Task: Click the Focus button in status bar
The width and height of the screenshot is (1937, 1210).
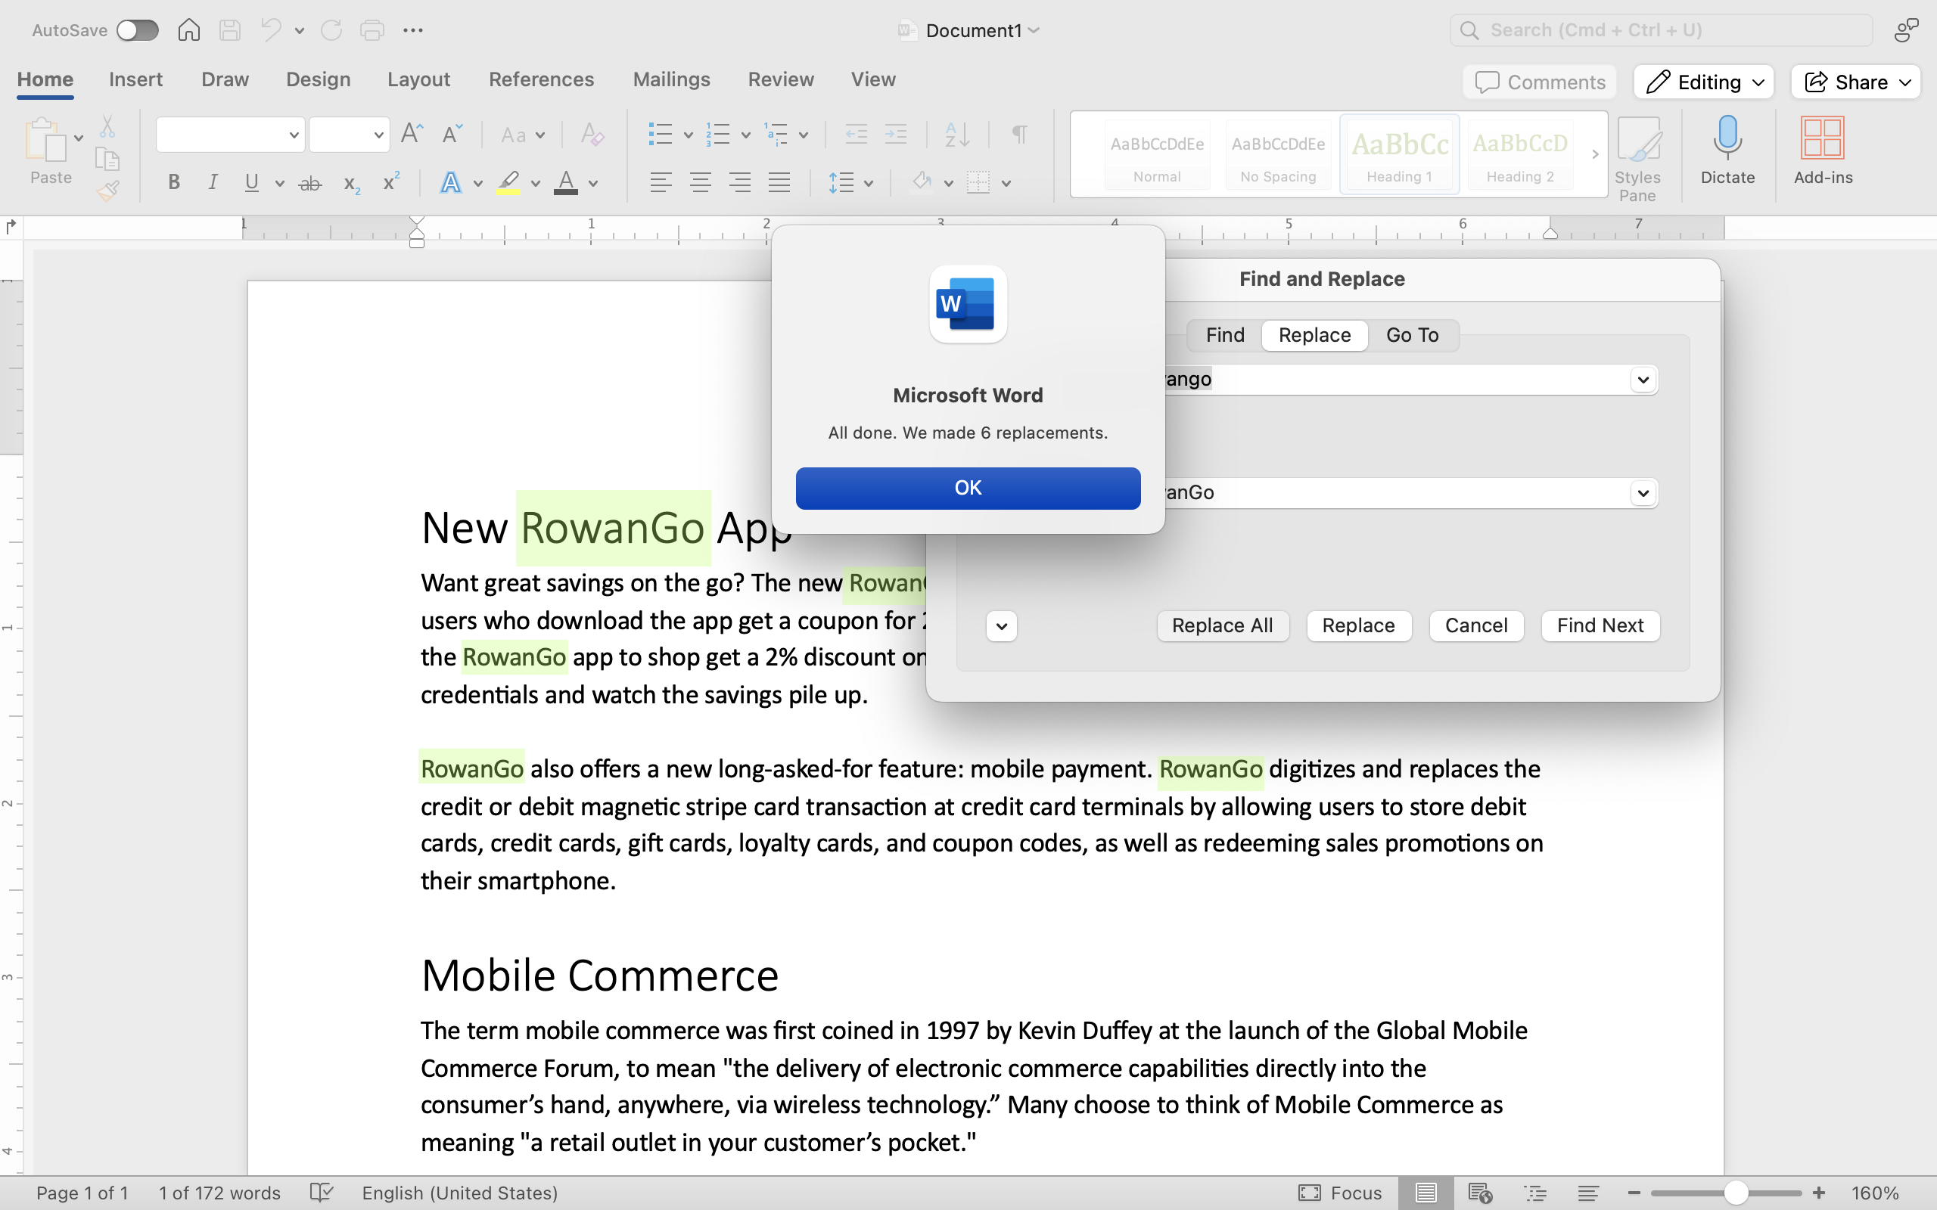Action: click(x=1340, y=1193)
